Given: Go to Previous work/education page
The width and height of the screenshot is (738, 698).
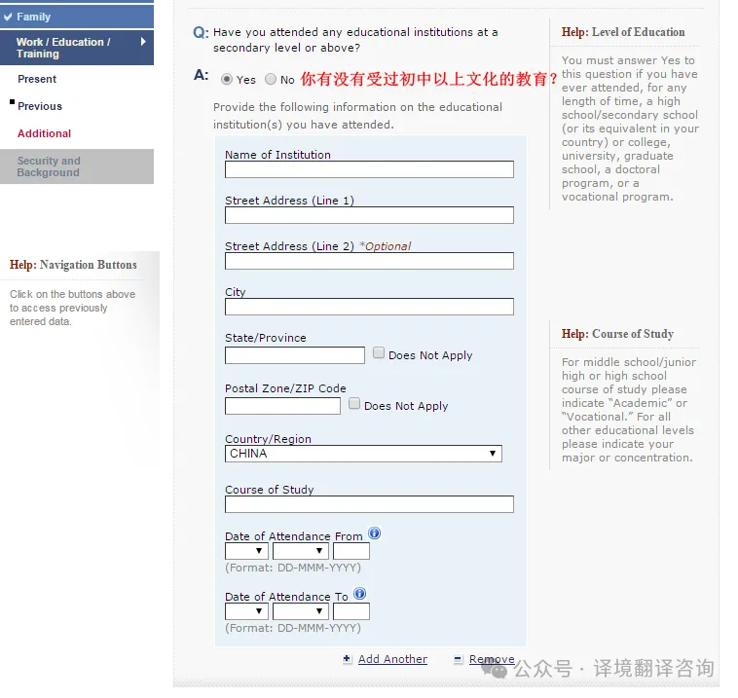Looking at the screenshot, I should (x=40, y=106).
